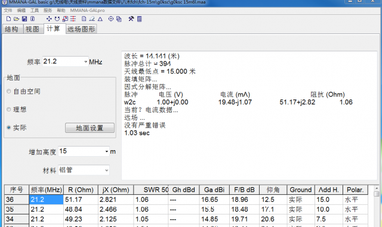Viewport: 382px width, 227px height.
Task: Click the eraser icon in the toolbar
Action: tap(92, 18)
